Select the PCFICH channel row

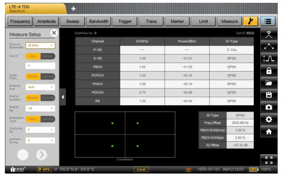click(x=164, y=75)
